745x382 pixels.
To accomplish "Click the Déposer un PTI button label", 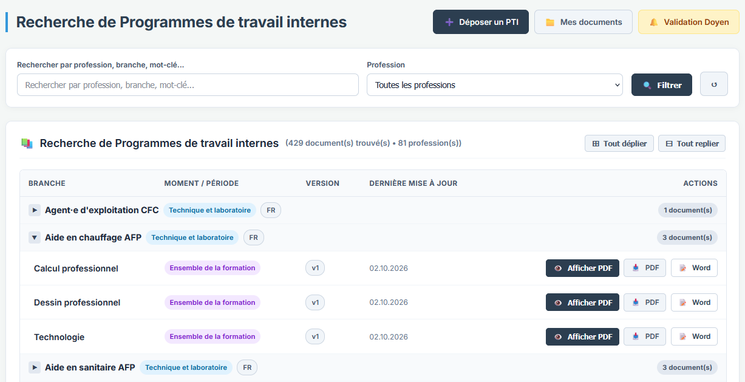I will [489, 22].
